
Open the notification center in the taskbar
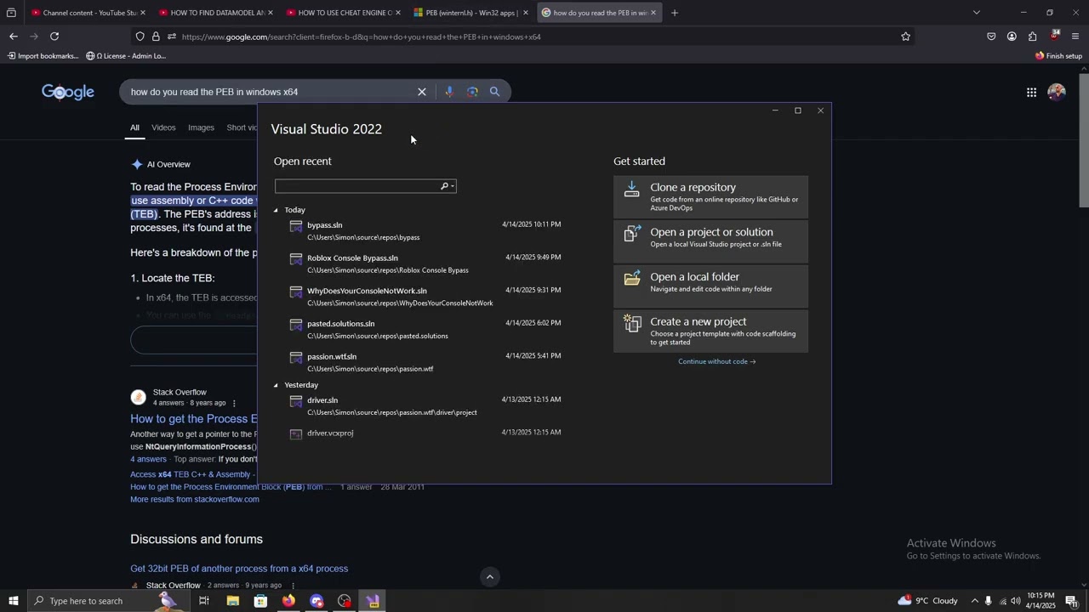[x=1071, y=601]
